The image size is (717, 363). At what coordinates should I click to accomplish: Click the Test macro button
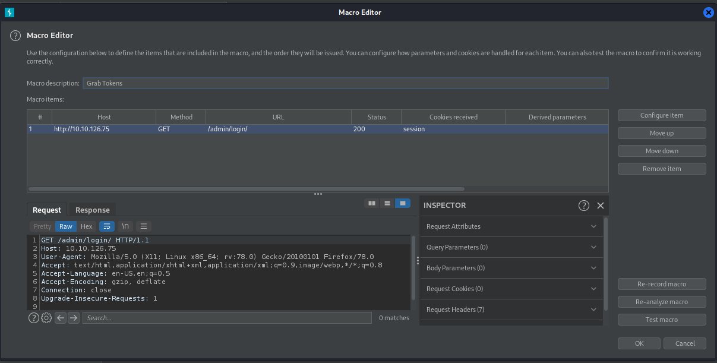661,320
